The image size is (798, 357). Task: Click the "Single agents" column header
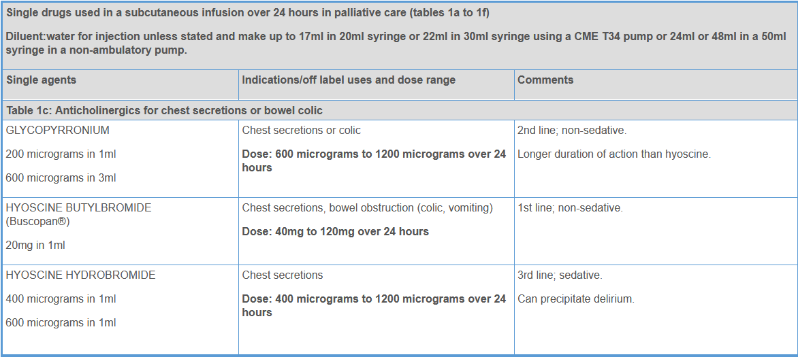[x=42, y=80]
